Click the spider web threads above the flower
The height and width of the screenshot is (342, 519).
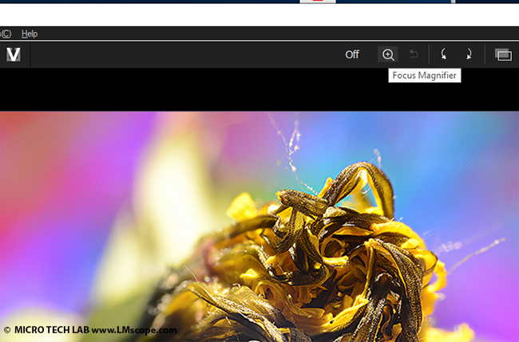pos(291,147)
